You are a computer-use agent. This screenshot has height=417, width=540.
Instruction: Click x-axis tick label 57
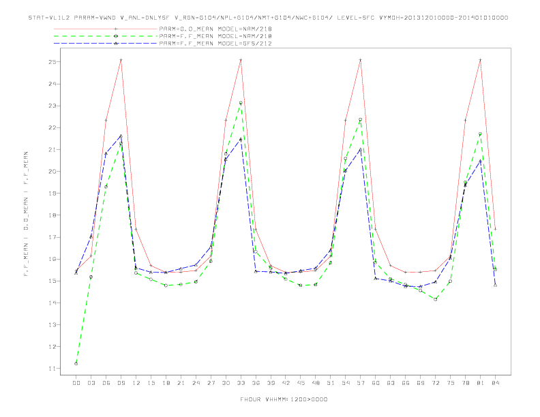point(361,383)
